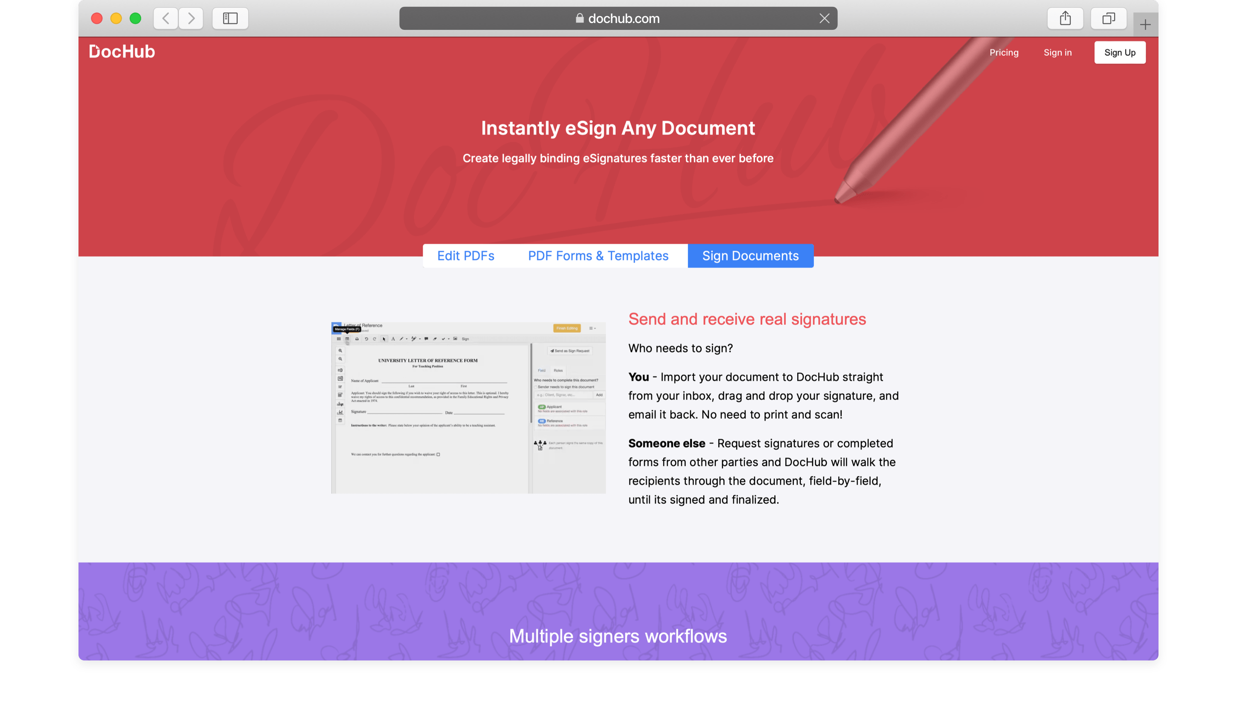Click the stop loading X icon
Screen dimensions: 1237x715
tap(824, 19)
